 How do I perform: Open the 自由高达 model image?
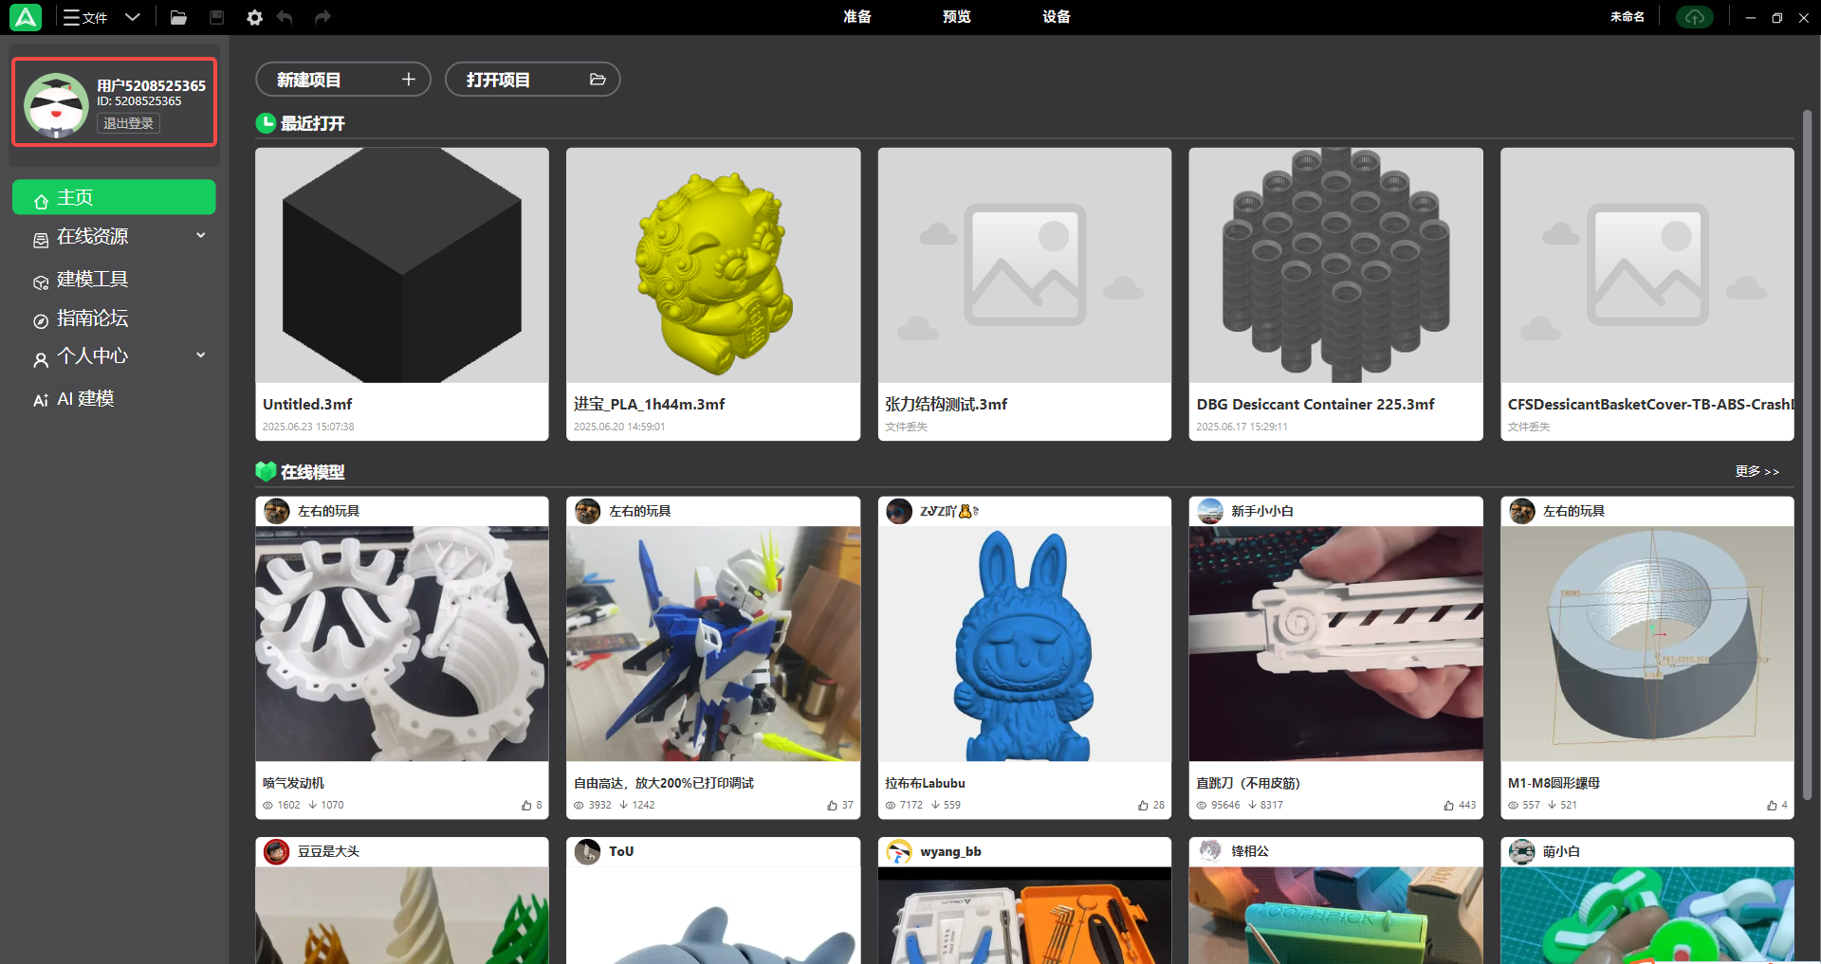click(x=713, y=644)
